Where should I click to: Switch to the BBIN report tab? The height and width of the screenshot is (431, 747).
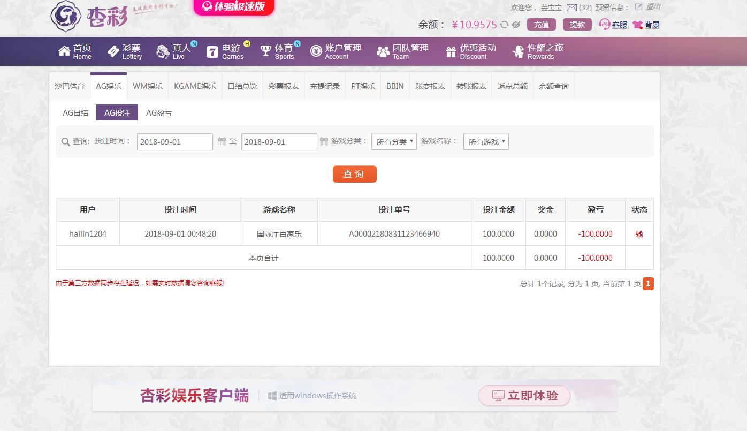point(394,86)
